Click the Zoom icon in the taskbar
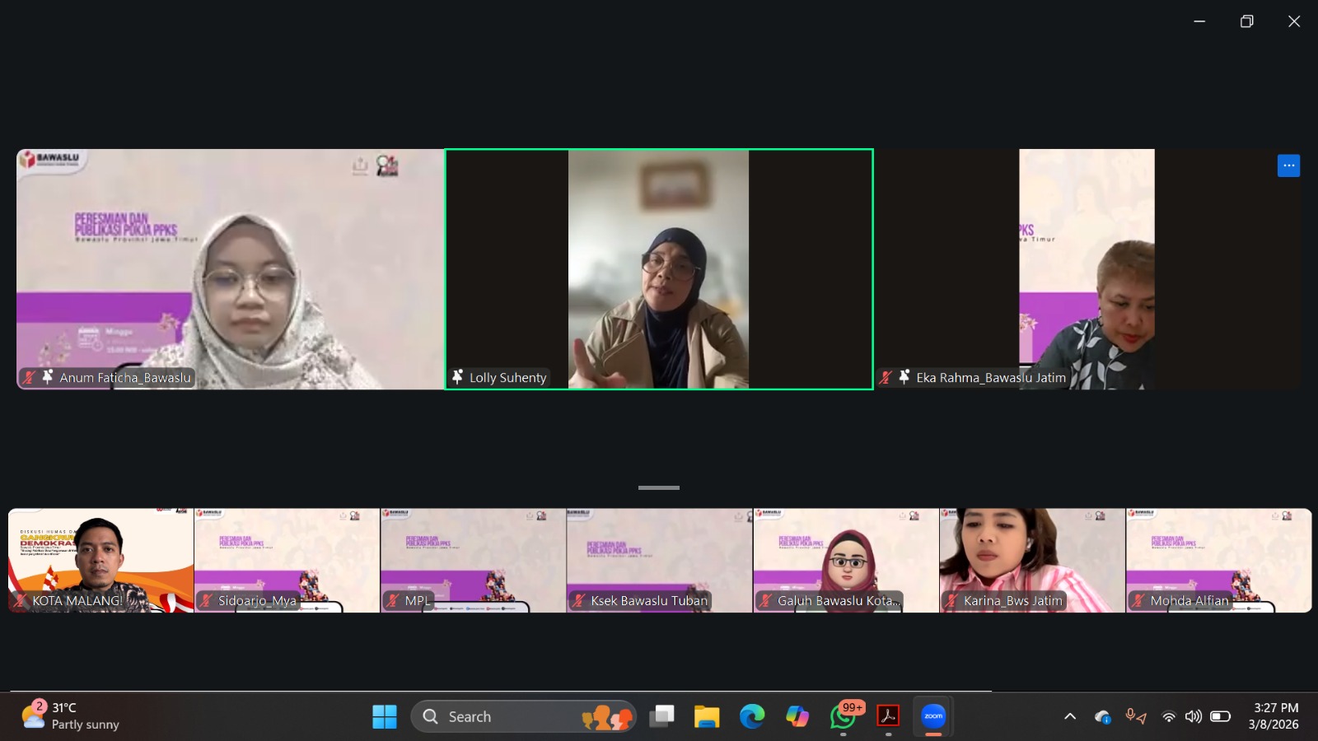This screenshot has height=741, width=1318. tap(933, 716)
